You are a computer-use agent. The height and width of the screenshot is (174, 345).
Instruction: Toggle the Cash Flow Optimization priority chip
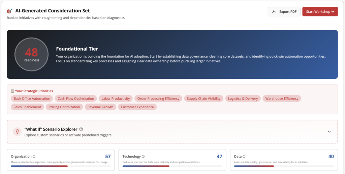[76, 99]
